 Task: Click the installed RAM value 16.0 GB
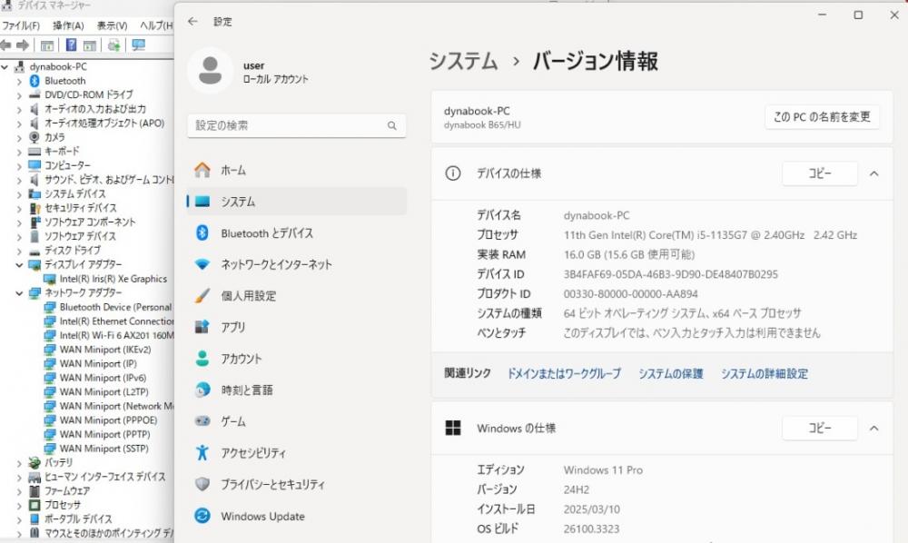click(629, 255)
